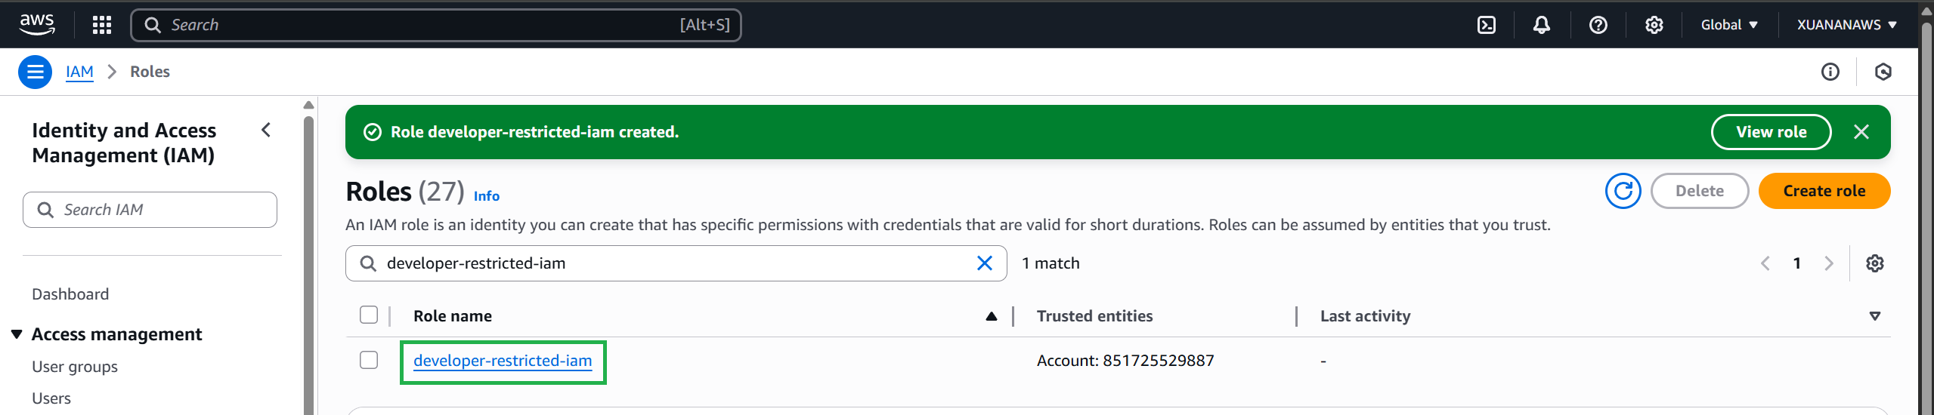
Task: Dismiss the role created banner
Action: pos(1861,132)
